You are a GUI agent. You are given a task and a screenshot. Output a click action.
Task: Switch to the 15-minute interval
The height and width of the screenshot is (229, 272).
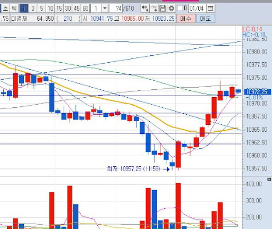coord(59,9)
